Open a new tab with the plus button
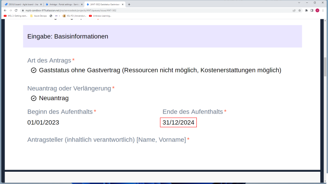Image resolution: width=328 pixels, height=184 pixels. (129, 4)
